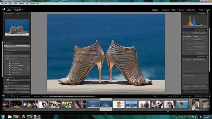212x119 pixels.
Task: Open the Develop module
Action: tap(165, 10)
